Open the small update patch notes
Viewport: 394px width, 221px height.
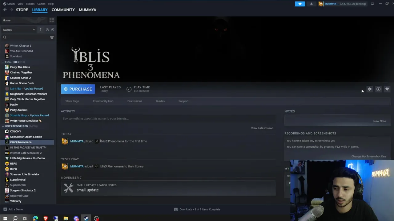coord(168,188)
